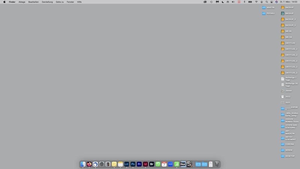Launch Zoom from the Dock
Image resolution: width=300 pixels, height=169 pixels.
tap(171, 164)
